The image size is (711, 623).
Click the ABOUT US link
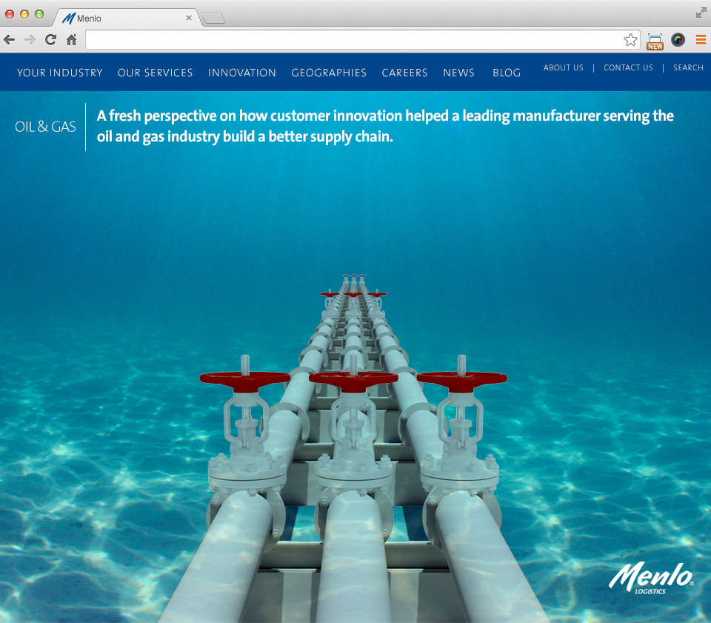point(563,67)
